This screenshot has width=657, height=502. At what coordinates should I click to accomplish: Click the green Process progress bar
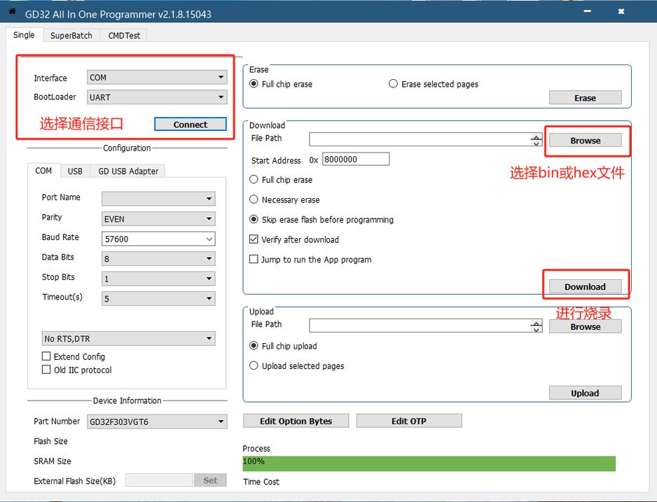coord(429,463)
